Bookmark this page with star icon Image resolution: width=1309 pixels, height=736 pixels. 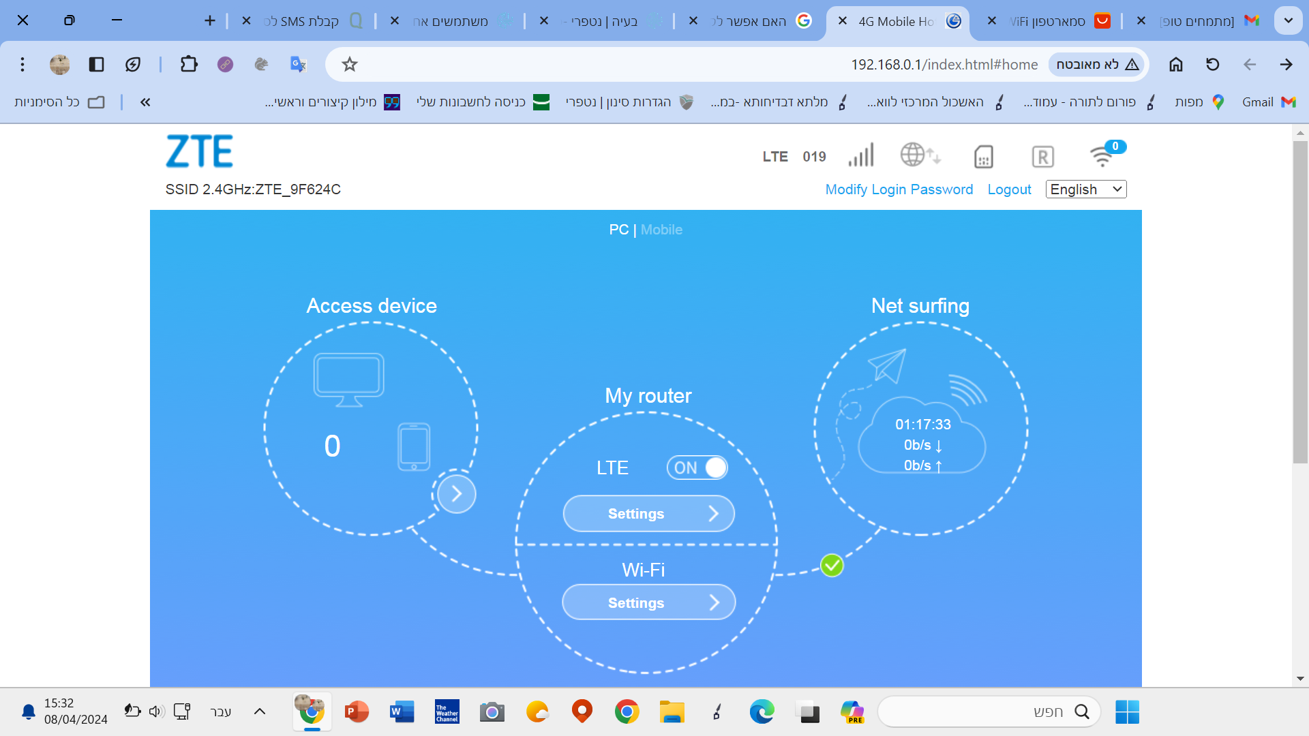[350, 64]
